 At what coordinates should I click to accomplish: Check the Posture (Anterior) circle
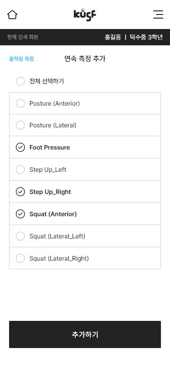click(20, 103)
